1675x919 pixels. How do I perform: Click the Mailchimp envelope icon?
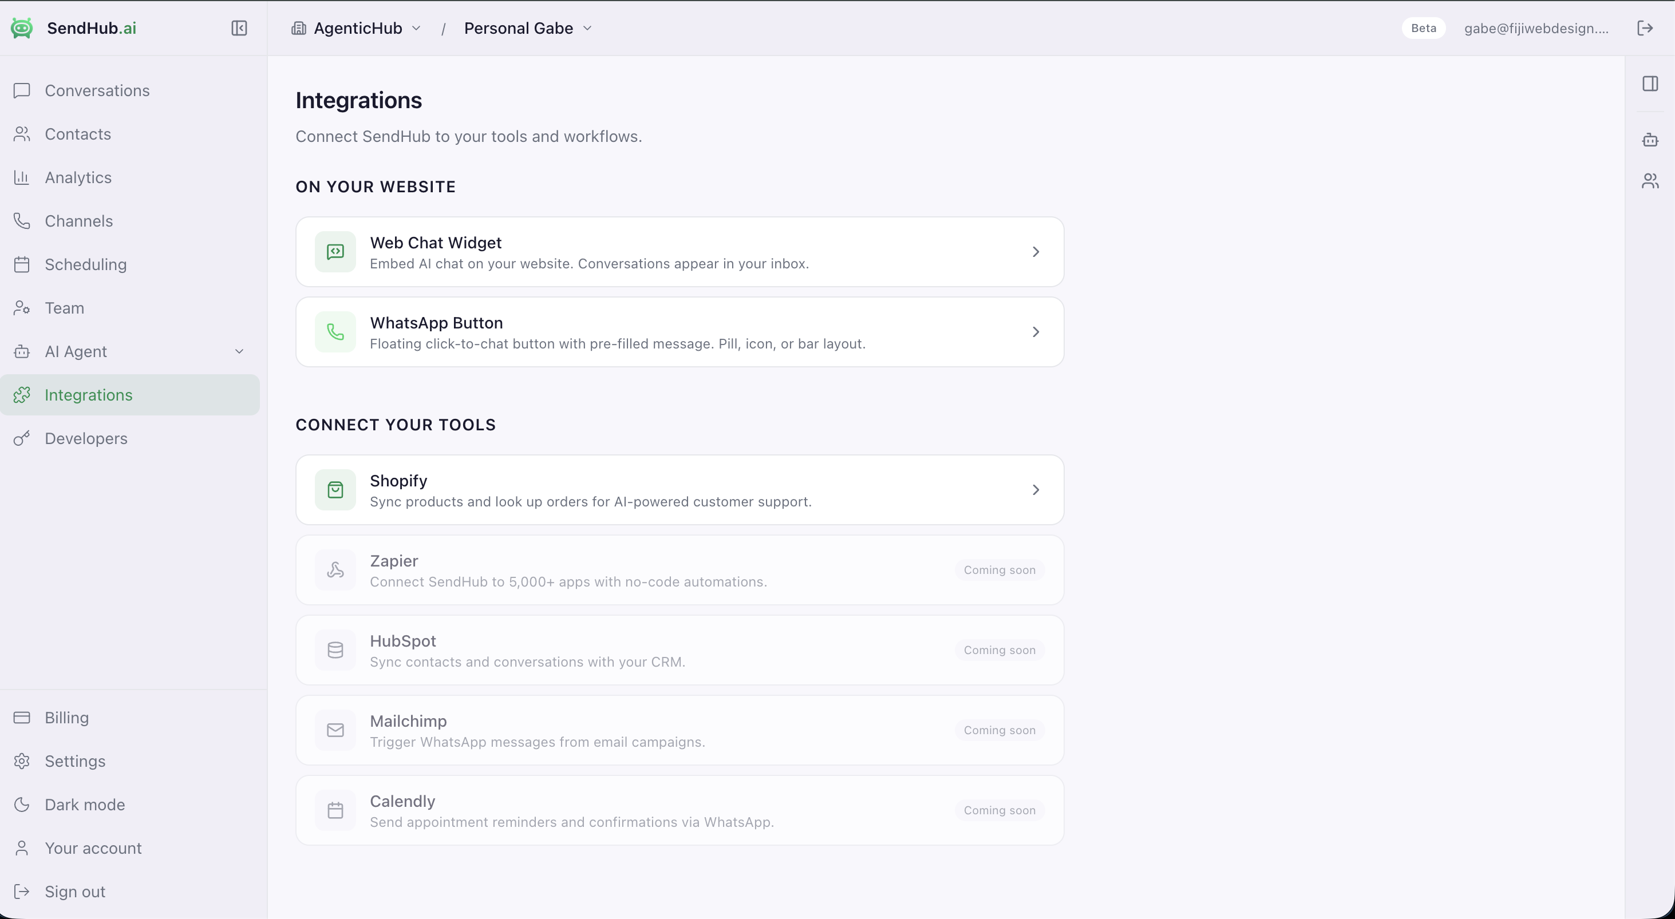pos(335,731)
